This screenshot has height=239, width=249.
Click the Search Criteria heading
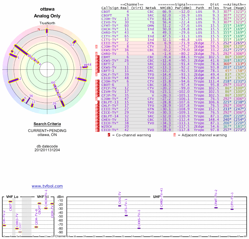click(47, 124)
